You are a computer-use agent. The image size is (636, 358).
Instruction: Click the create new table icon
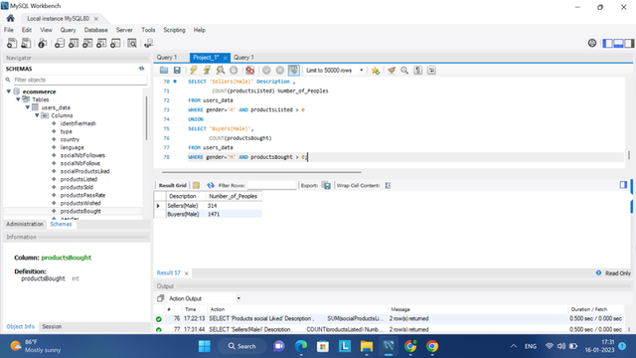tap(74, 43)
